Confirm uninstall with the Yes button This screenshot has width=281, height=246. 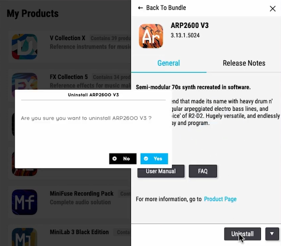154,159
